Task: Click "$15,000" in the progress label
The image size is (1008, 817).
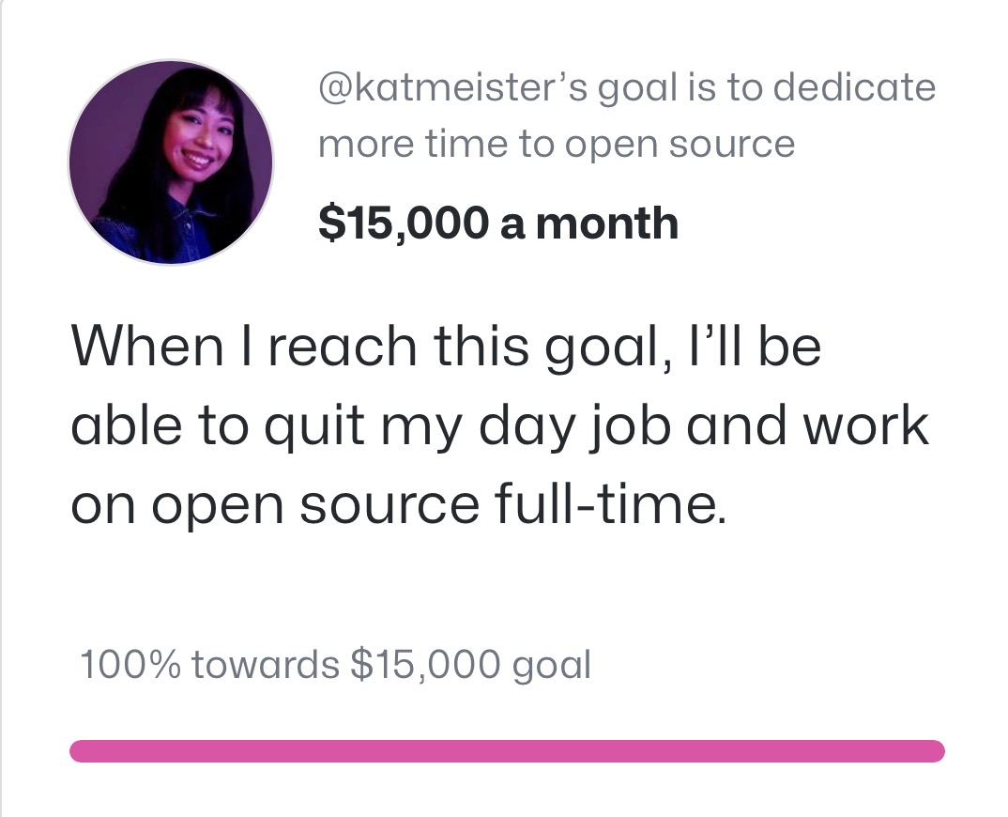Action: tap(425, 665)
